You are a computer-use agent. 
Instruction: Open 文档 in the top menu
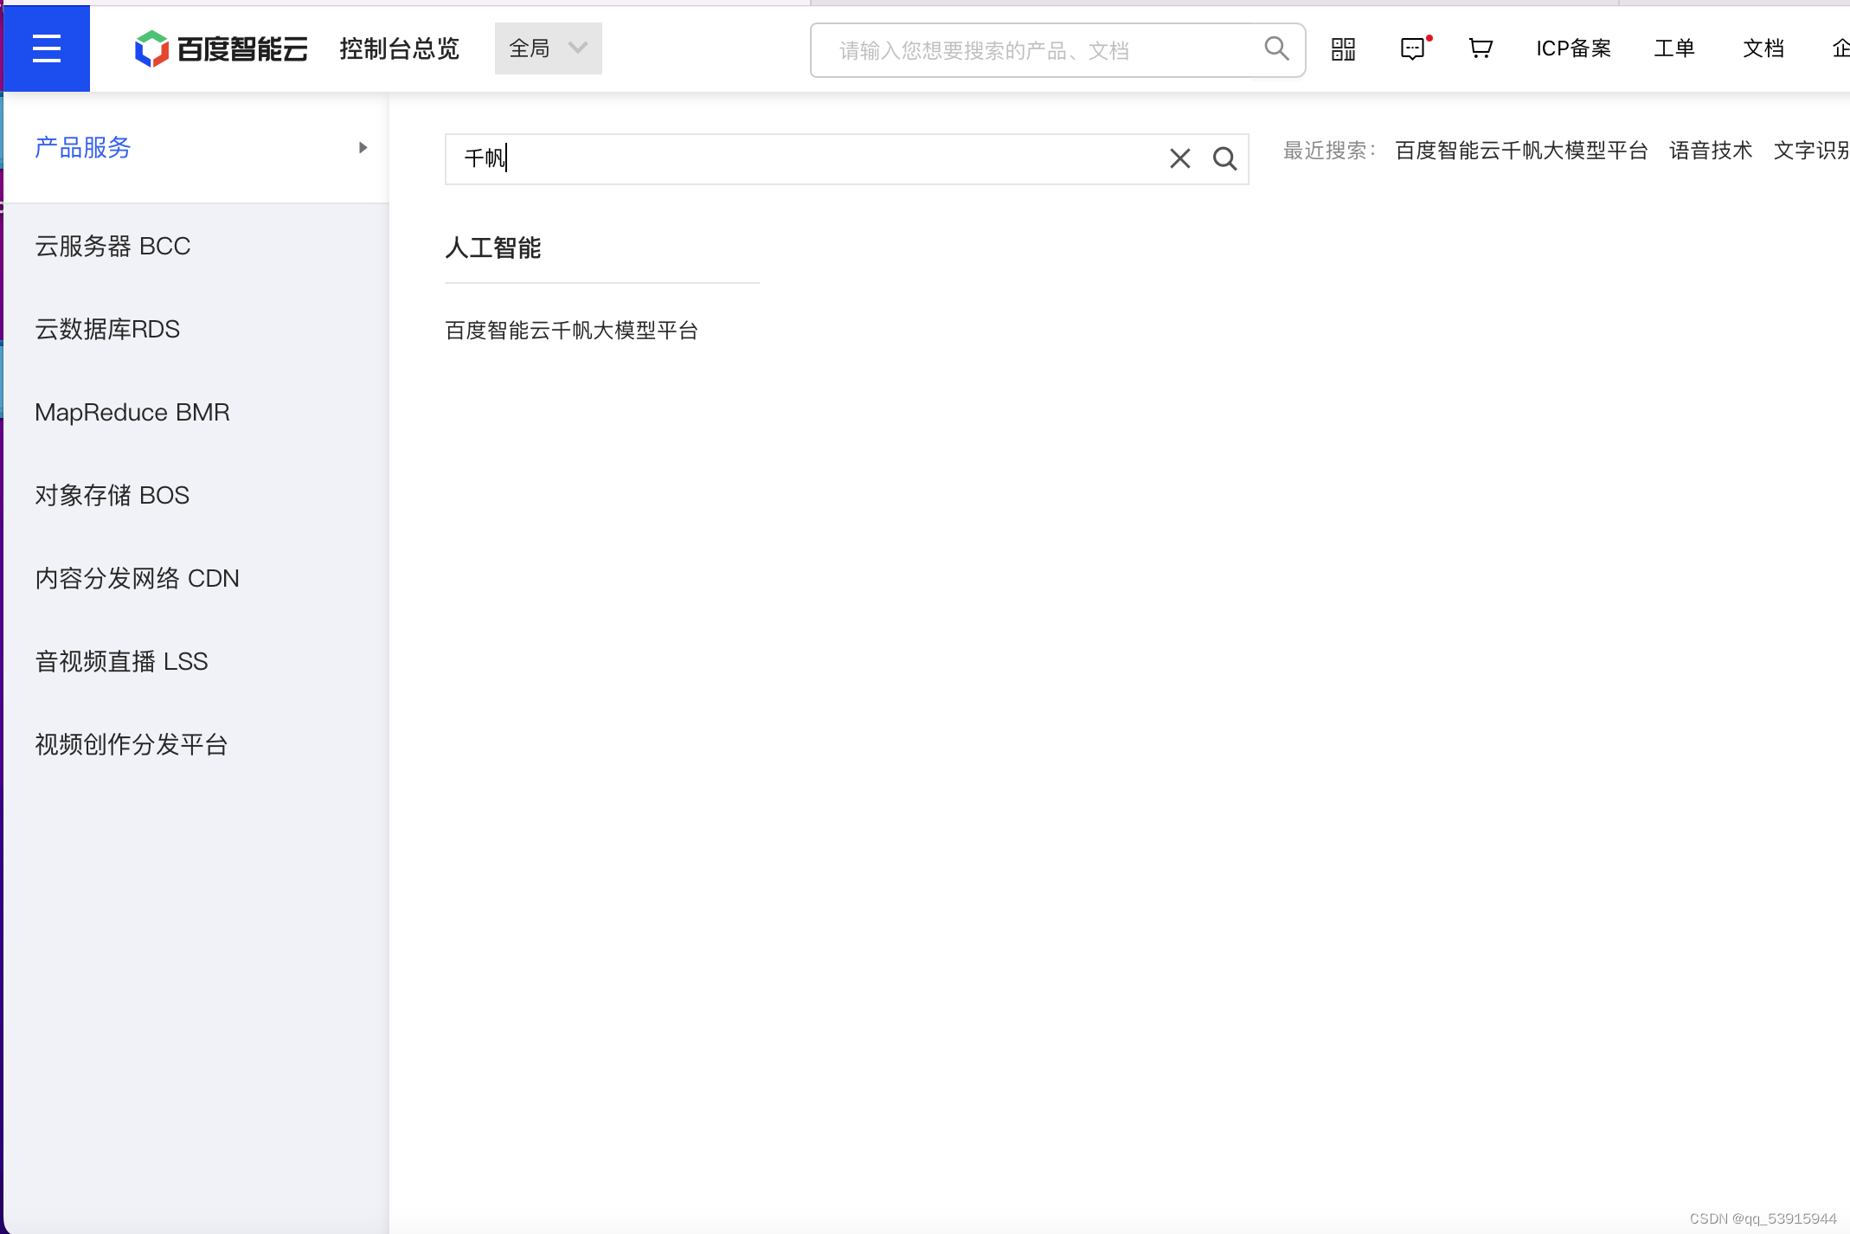pyautogui.click(x=1763, y=48)
